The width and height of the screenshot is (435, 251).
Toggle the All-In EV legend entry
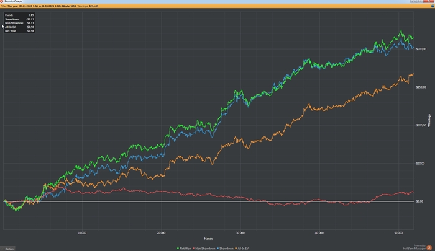point(242,249)
